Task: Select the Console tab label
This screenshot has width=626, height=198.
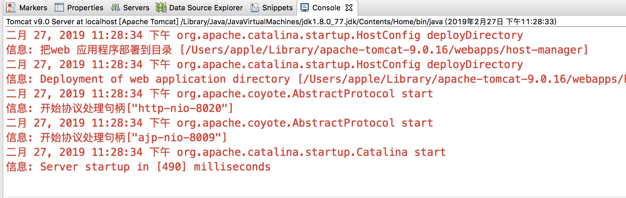Action: 326,8
